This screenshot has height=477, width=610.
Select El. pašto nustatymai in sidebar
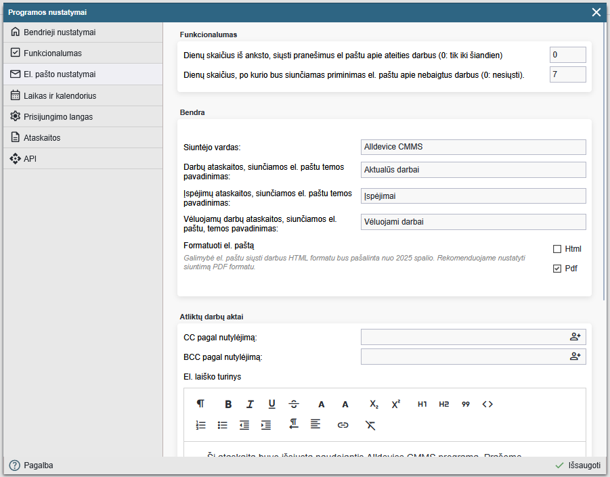click(83, 74)
